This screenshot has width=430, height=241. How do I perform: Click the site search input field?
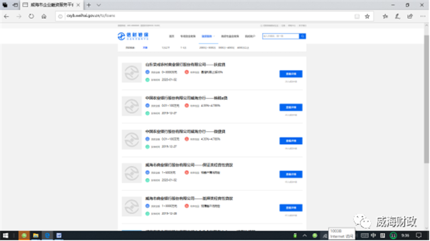click(281, 36)
